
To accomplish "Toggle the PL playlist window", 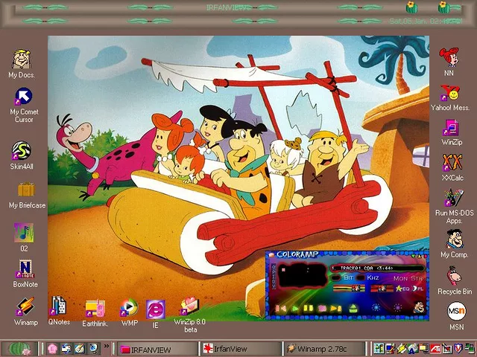I will (418, 289).
